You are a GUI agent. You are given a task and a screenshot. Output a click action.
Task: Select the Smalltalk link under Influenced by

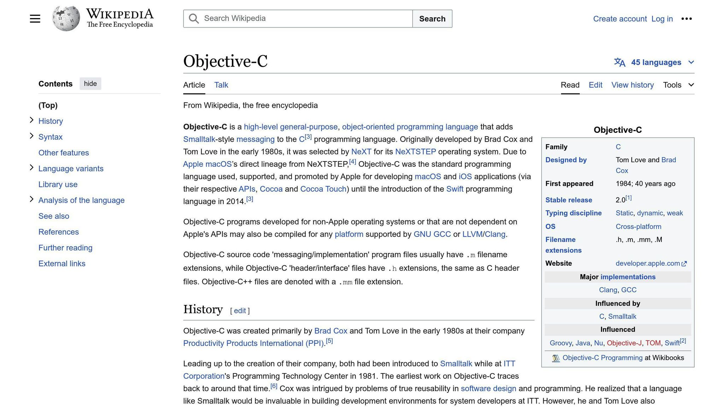coord(622,316)
